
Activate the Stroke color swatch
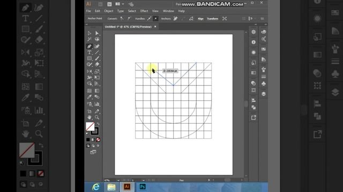[x=95, y=131]
